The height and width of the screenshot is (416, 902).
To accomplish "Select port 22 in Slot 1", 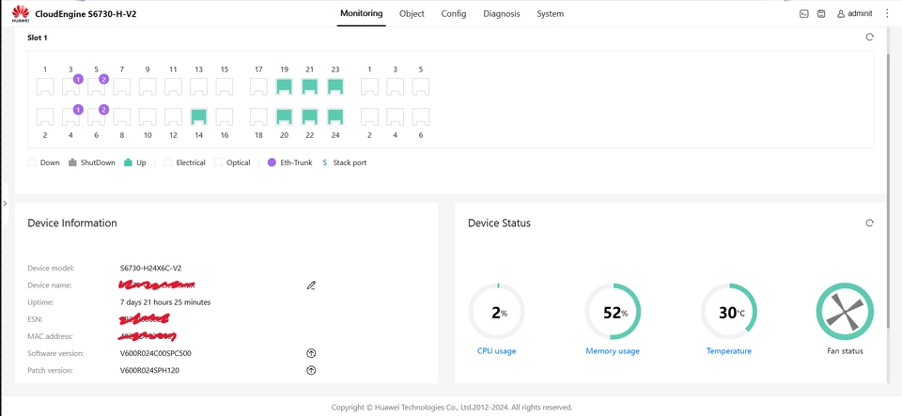I will (309, 116).
